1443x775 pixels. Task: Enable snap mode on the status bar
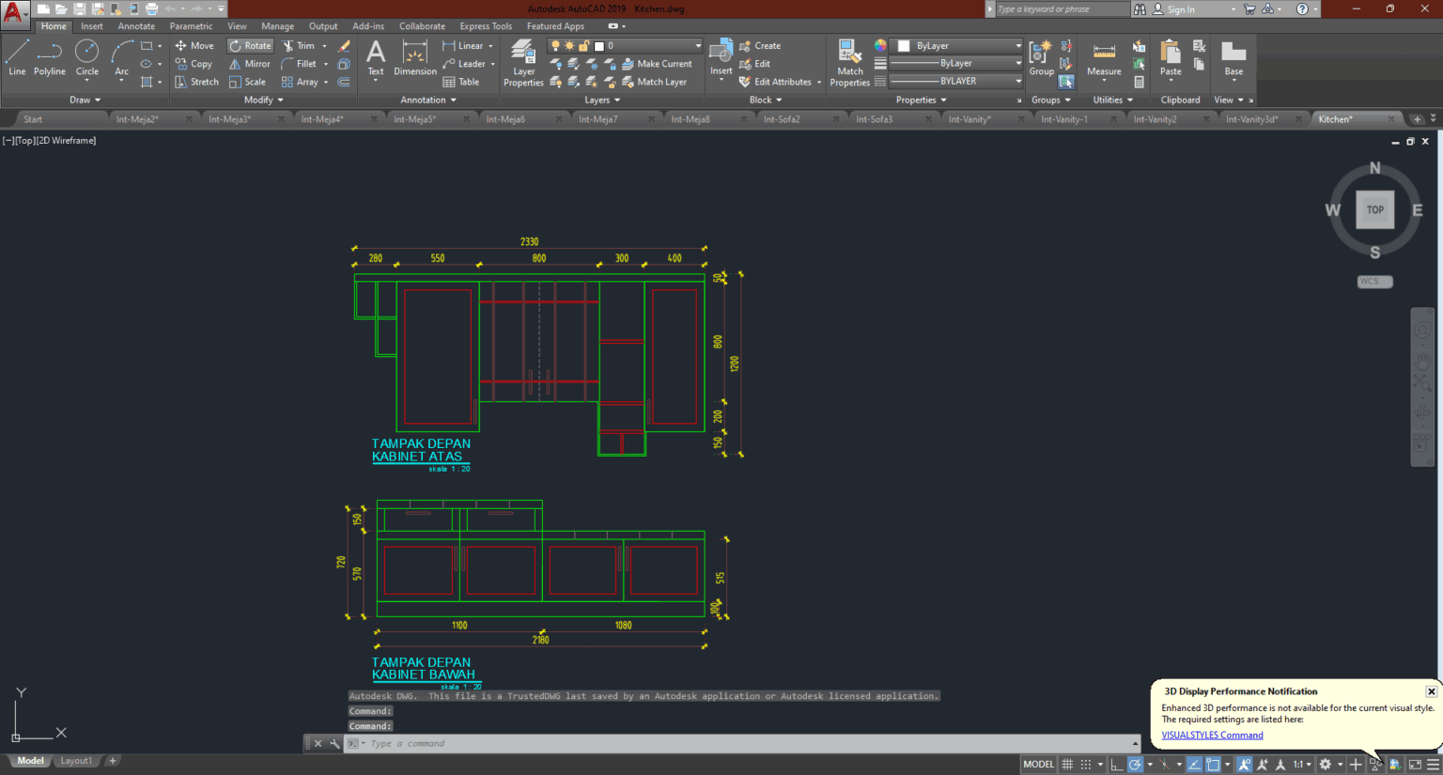click(1086, 764)
